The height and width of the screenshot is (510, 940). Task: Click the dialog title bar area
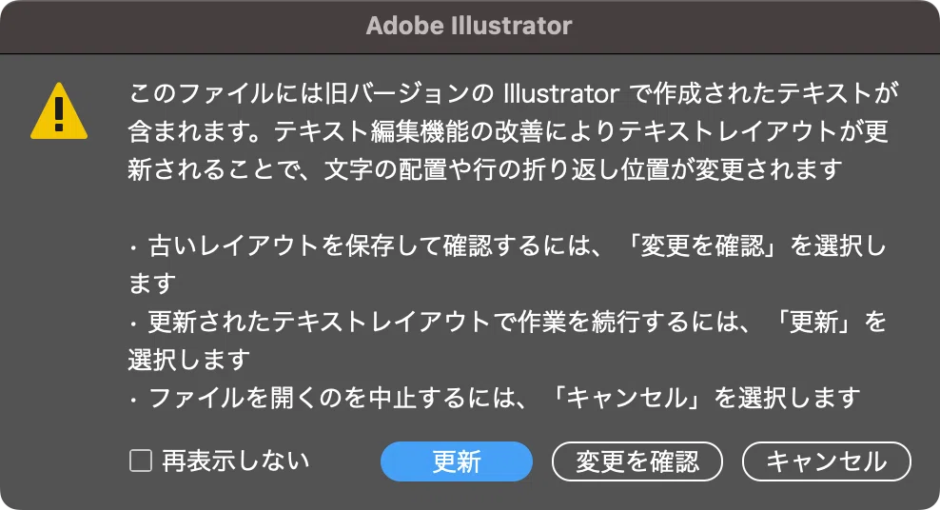tap(470, 27)
